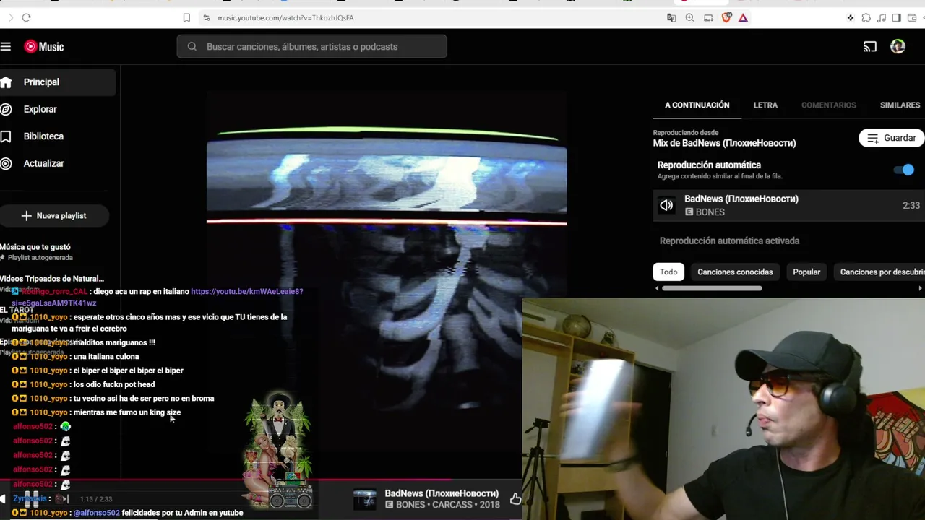
Task: Click the speaker icon on the BadNews queue item
Action: click(666, 205)
